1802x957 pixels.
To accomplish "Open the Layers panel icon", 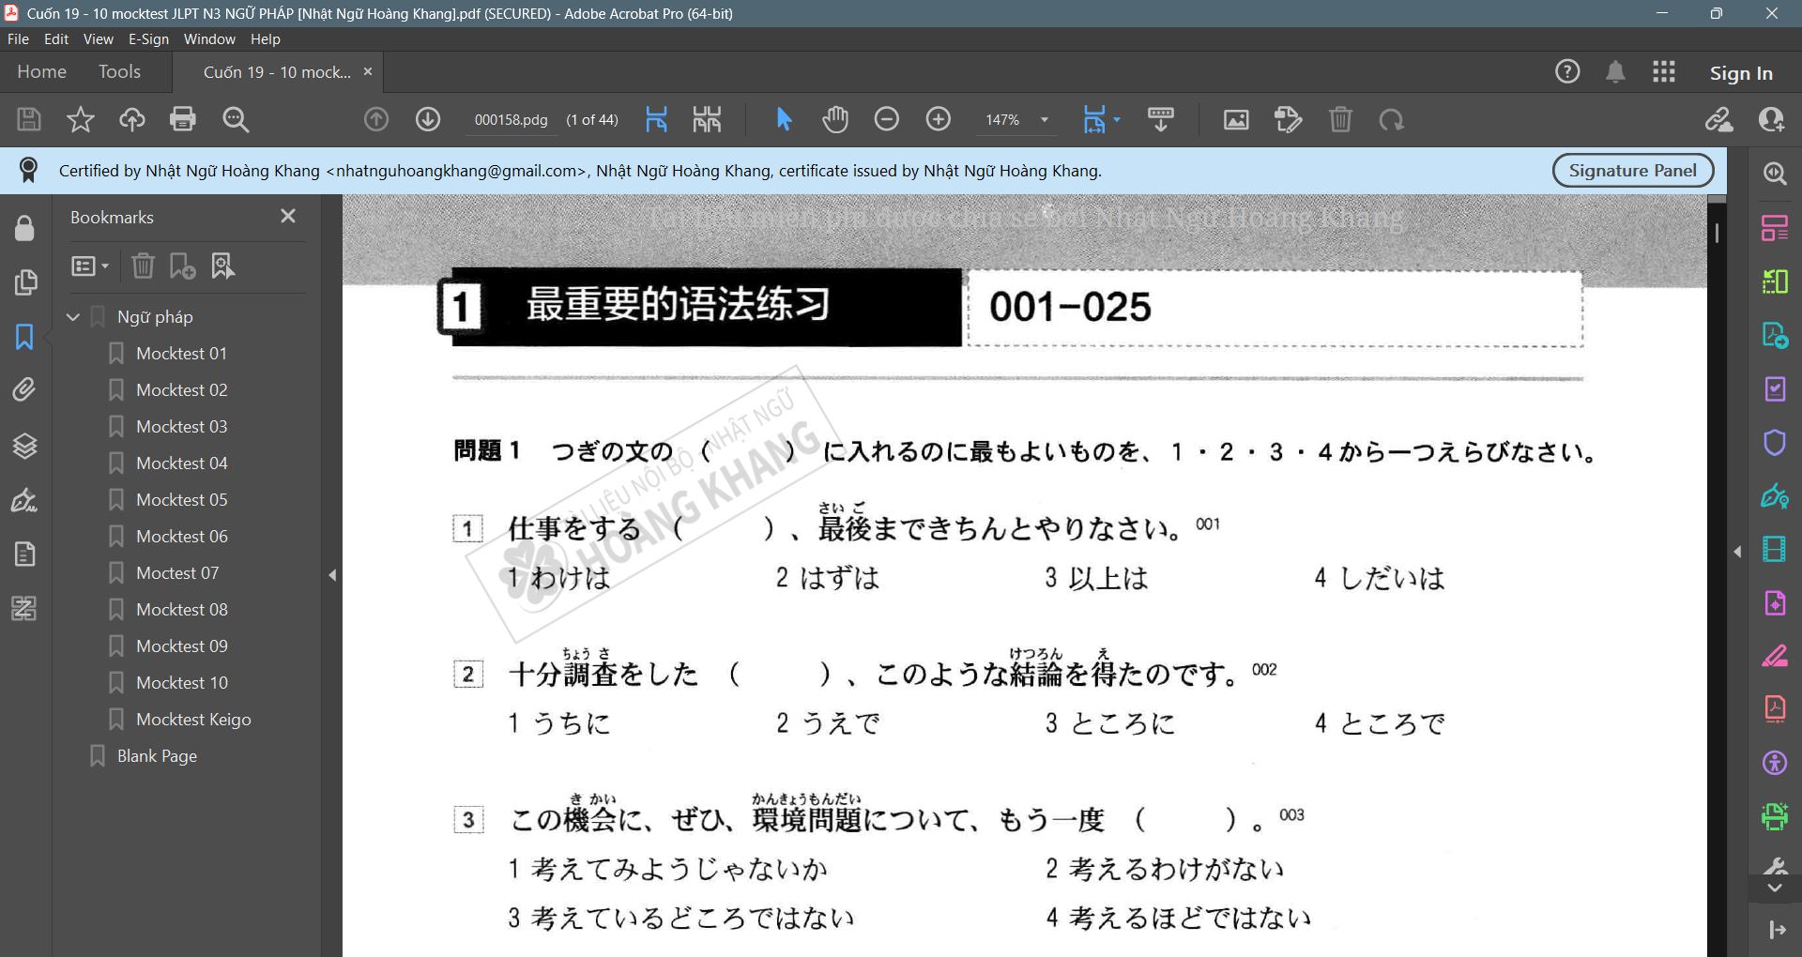I will coord(25,446).
